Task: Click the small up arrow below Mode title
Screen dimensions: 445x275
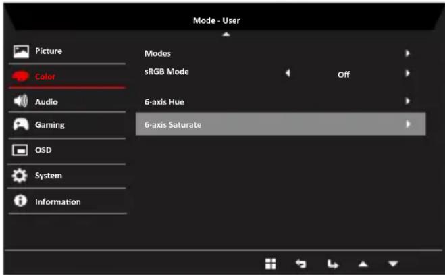Action: 226,34
